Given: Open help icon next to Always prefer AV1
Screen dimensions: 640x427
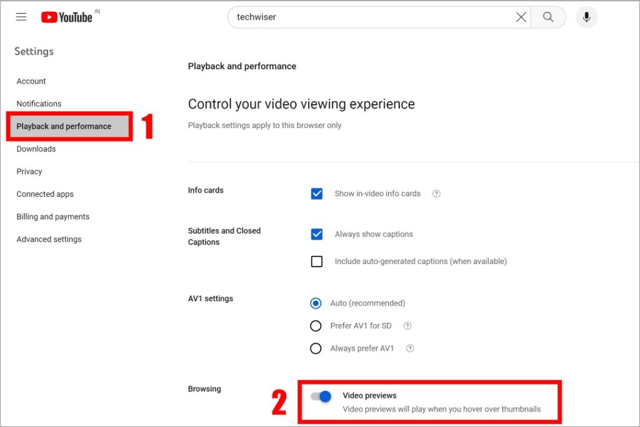Looking at the screenshot, I should point(410,348).
